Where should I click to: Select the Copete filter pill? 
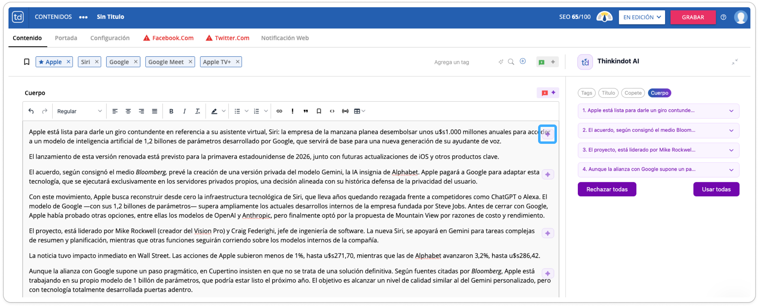633,93
